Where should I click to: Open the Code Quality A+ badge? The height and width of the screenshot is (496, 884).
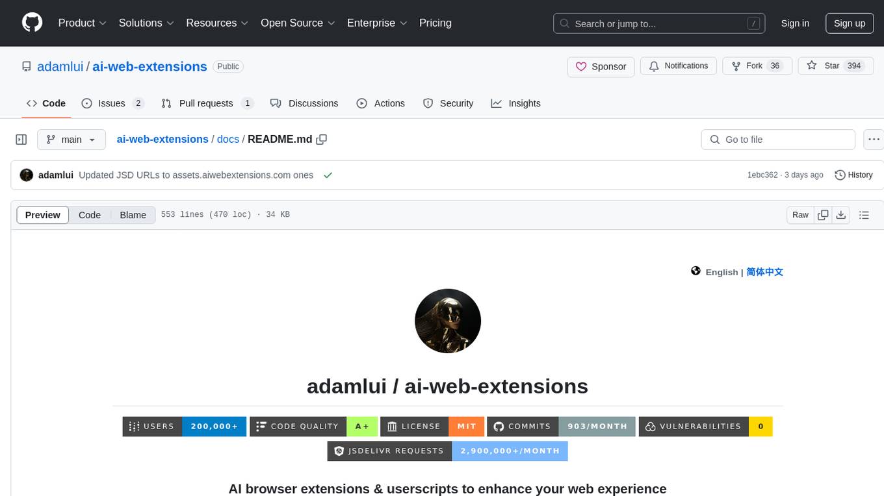click(313, 427)
